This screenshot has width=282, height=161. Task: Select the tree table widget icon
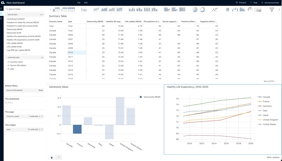coord(64,9)
